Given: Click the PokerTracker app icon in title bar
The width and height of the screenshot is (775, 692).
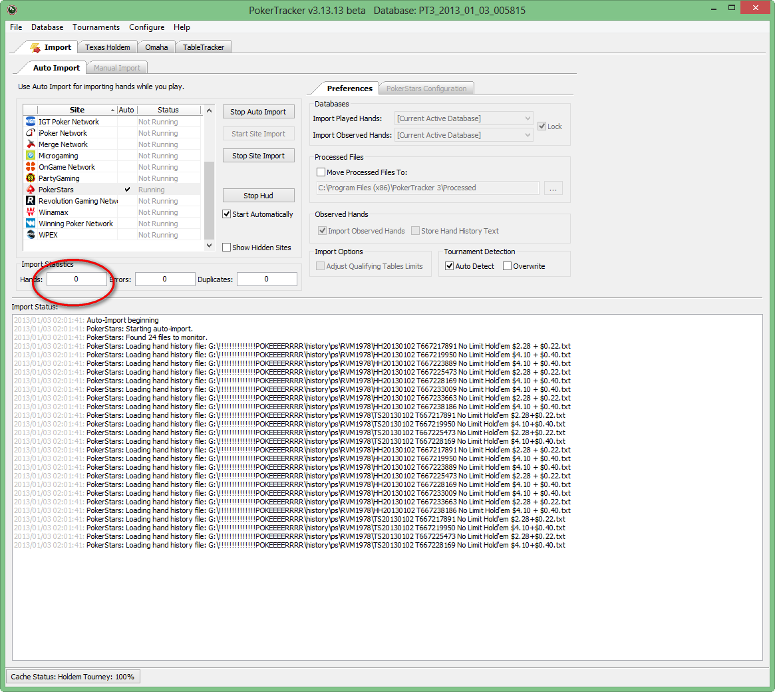Looking at the screenshot, I should coord(12,10).
